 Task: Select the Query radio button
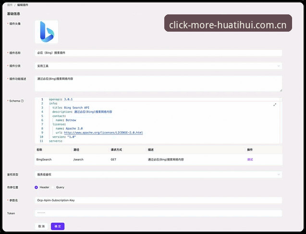[53, 187]
